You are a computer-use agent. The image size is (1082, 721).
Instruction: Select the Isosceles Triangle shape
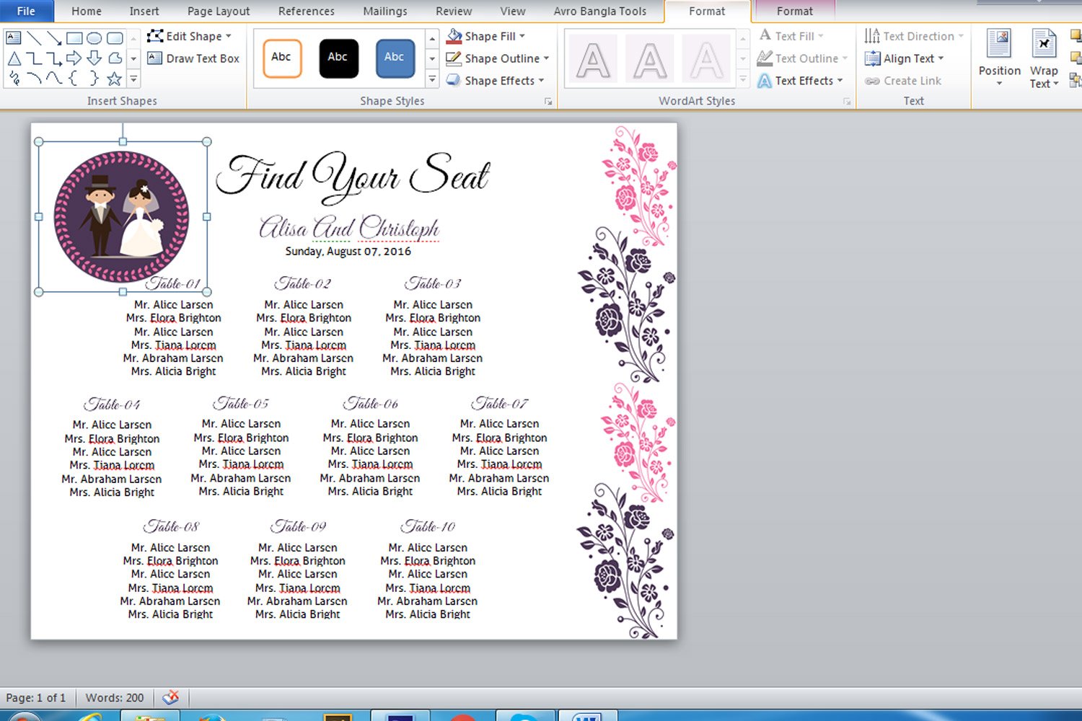14,58
